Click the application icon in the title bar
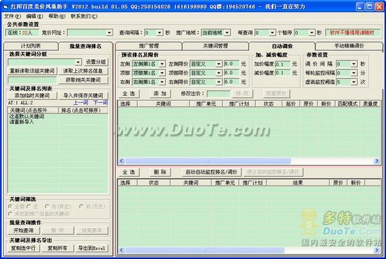Viewport: 386px width, 259px height. click(5, 6)
